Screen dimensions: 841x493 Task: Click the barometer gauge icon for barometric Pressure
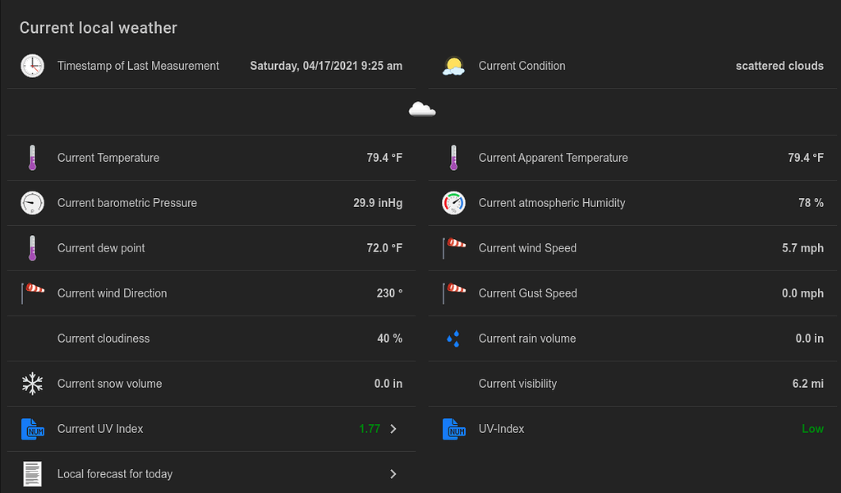pyautogui.click(x=32, y=203)
